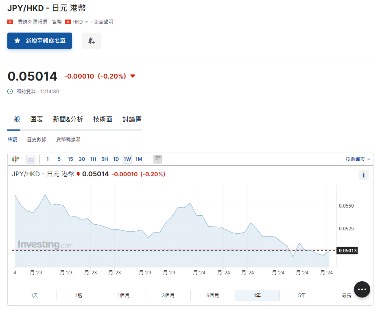Select the 1年 range button below the chart
This screenshot has height=313, width=380.
tap(257, 295)
